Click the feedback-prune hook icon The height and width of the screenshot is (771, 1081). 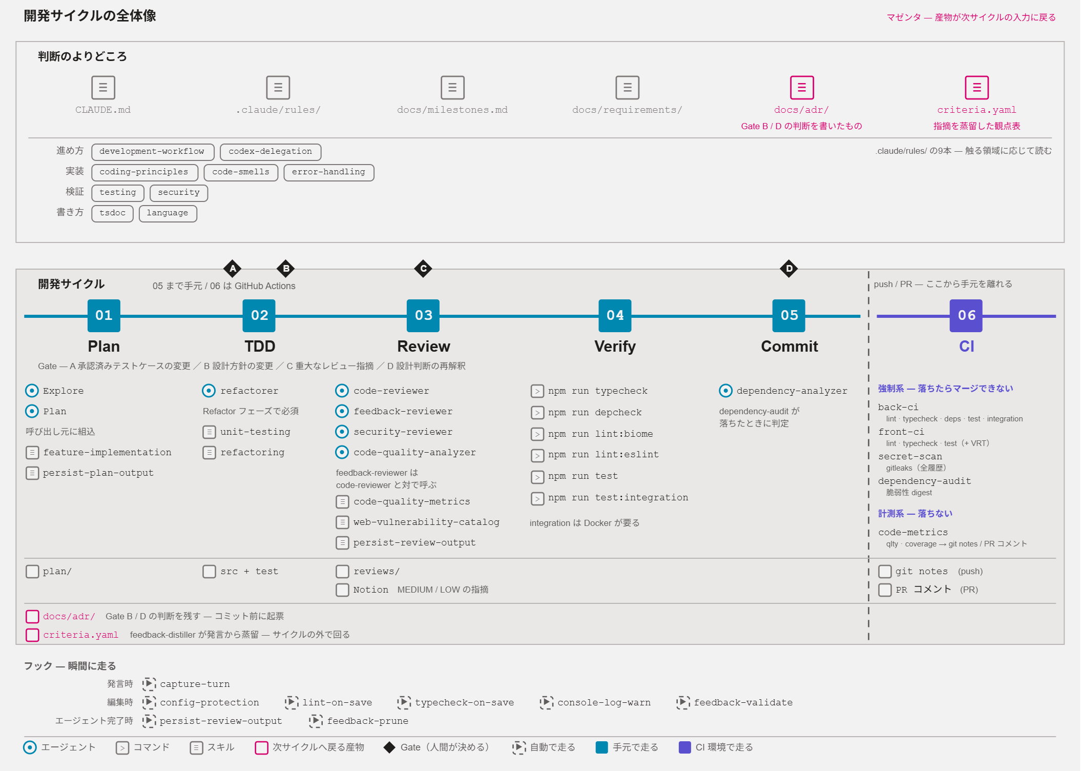point(316,721)
